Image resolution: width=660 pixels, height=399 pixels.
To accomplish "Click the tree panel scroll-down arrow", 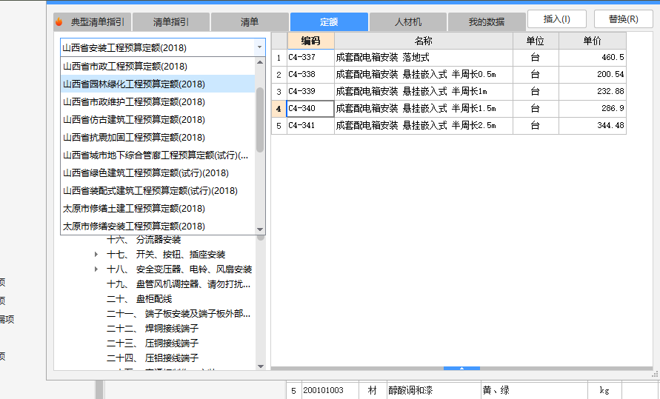I will [x=261, y=366].
